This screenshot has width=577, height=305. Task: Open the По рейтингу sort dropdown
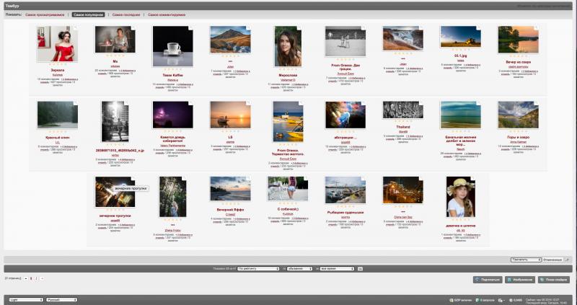coord(258,268)
